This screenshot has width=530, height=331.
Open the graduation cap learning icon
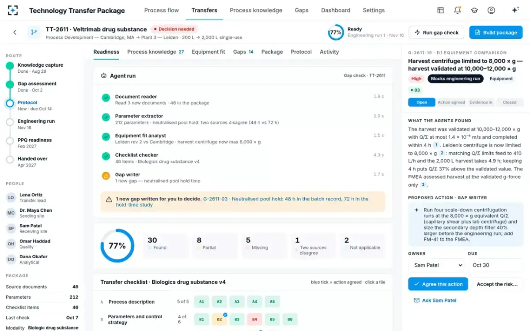(x=474, y=10)
